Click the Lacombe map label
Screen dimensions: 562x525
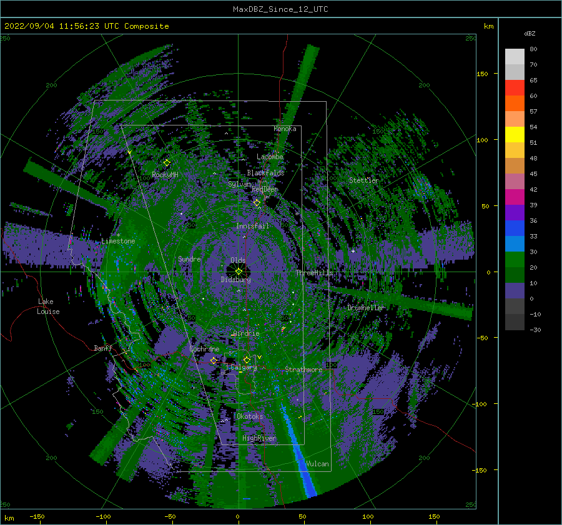[270, 157]
